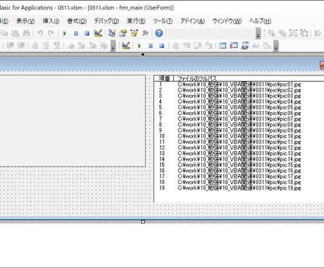The width and height of the screenshot is (324, 268).
Task: Open the 表示(V) menu
Action: click(x=25, y=21)
